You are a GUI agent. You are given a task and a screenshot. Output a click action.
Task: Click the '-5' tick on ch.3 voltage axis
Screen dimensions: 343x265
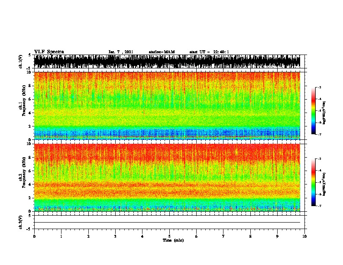point(29,229)
